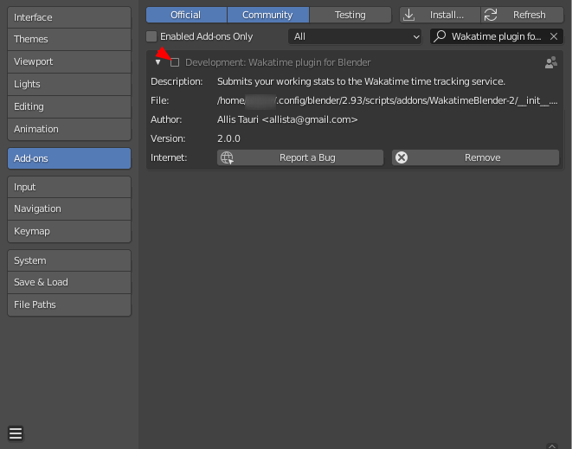This screenshot has height=449, width=572.
Task: Open the All category filter dropdown
Action: (355, 36)
